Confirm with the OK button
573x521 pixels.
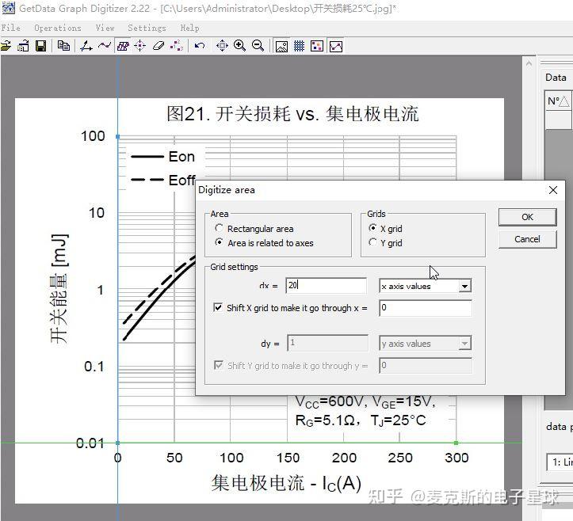(527, 217)
